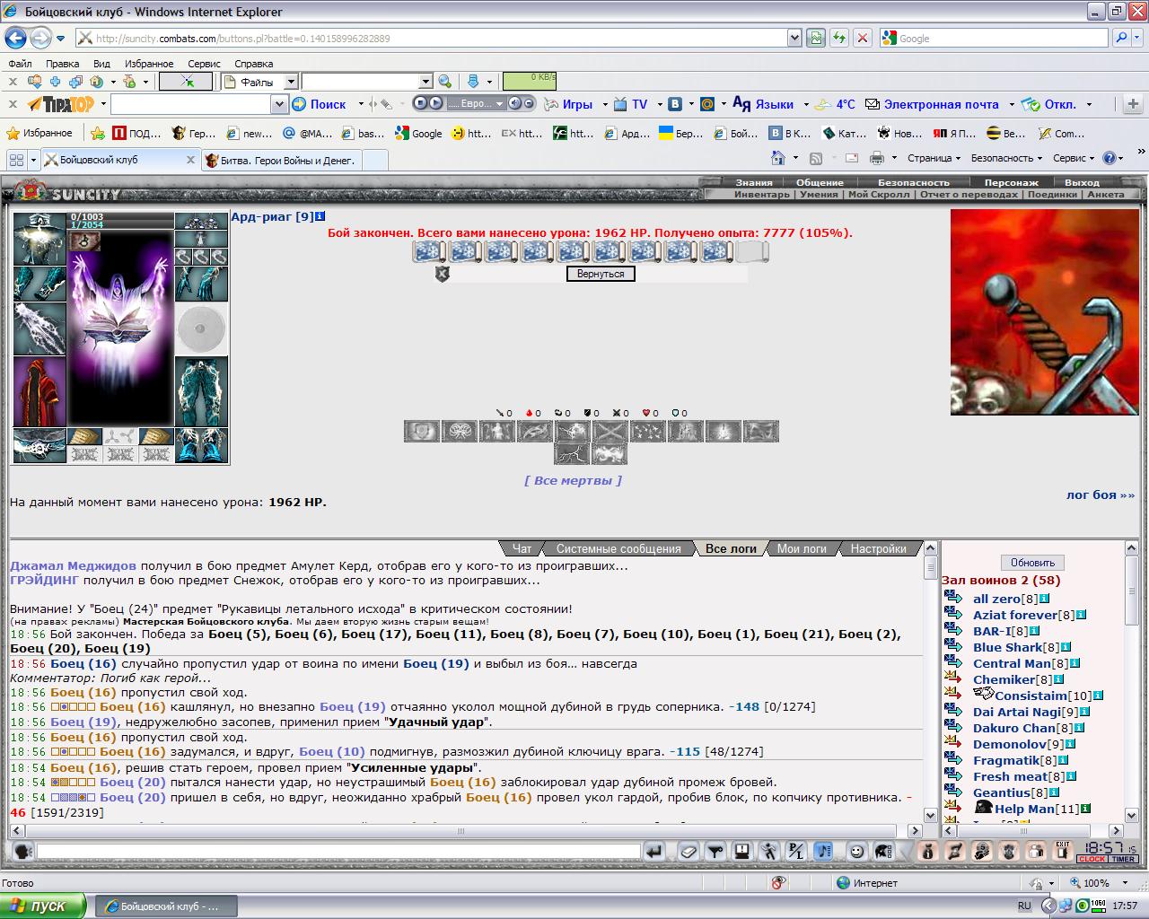Switch to the Системные сообщения tab
This screenshot has height=919, width=1149.
tap(618, 548)
